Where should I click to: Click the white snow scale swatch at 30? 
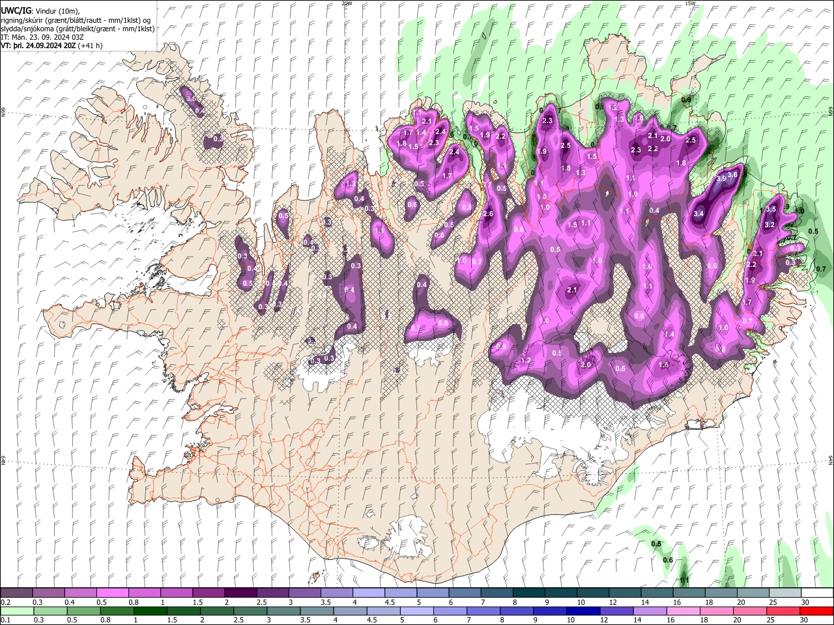[x=817, y=592]
